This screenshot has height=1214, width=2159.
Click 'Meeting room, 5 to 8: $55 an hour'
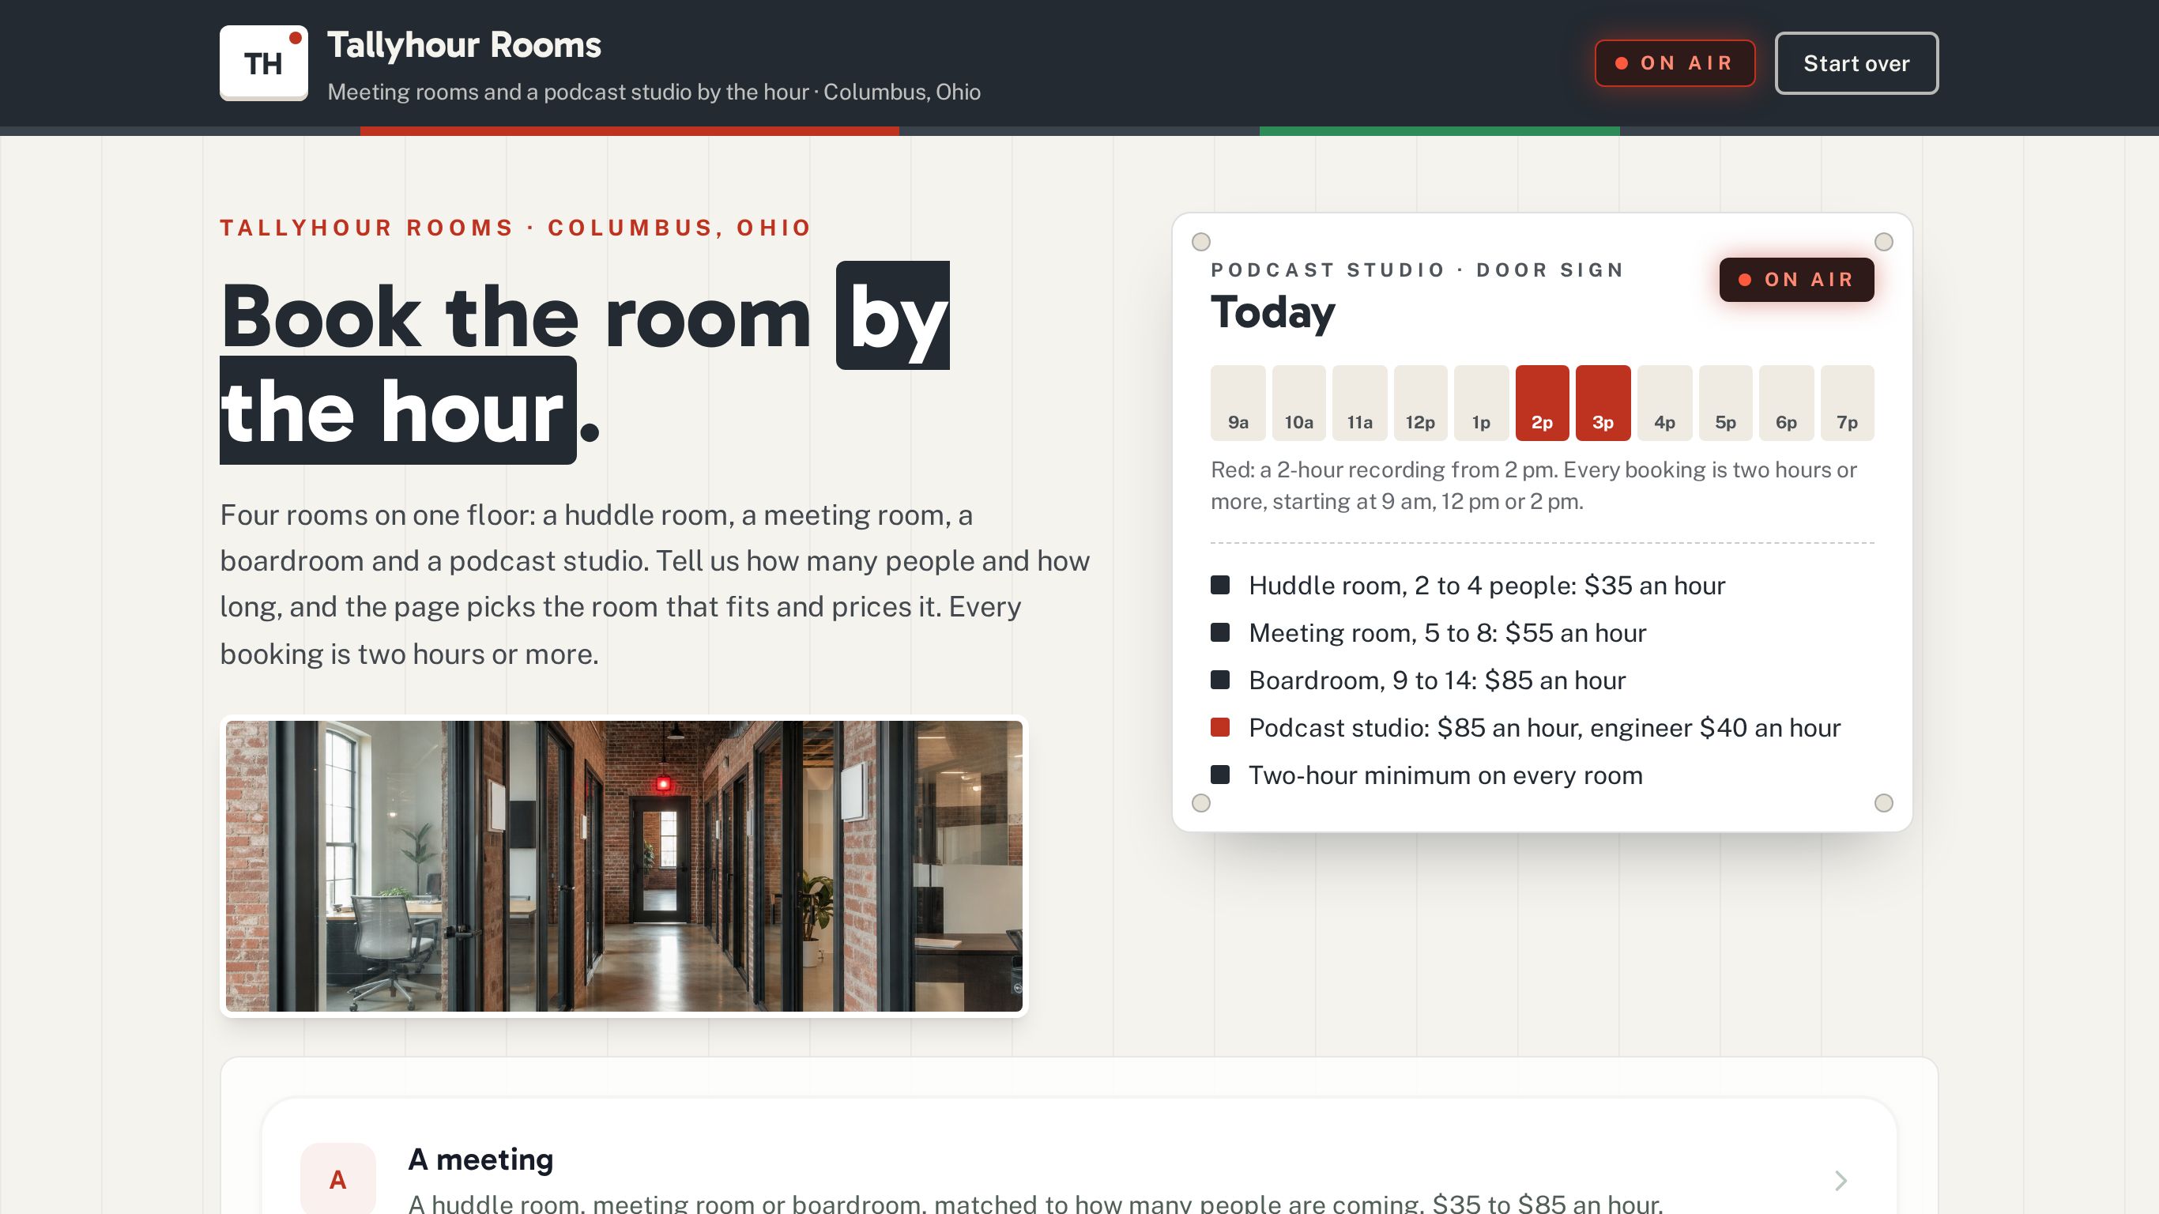click(1447, 632)
